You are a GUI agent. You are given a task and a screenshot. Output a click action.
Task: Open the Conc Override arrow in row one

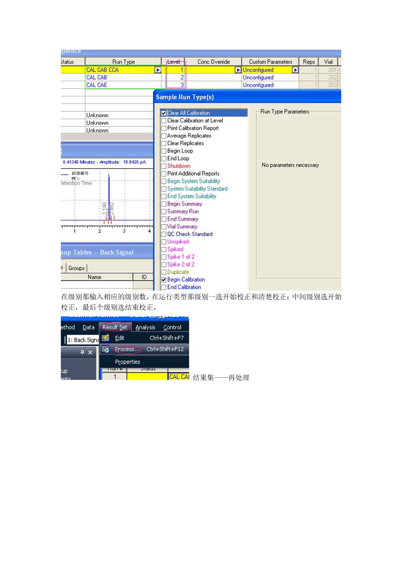(x=238, y=70)
